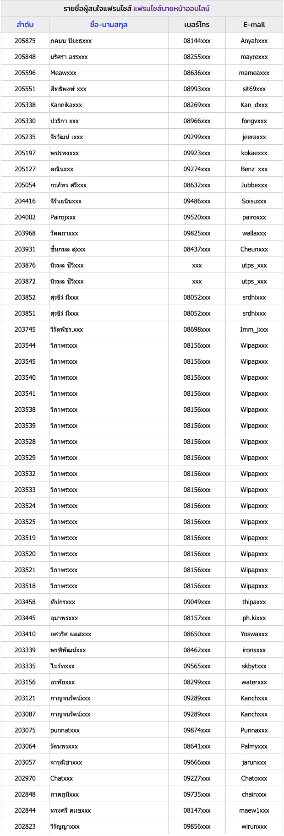Select the Pairojxxx name cell

tap(63, 217)
